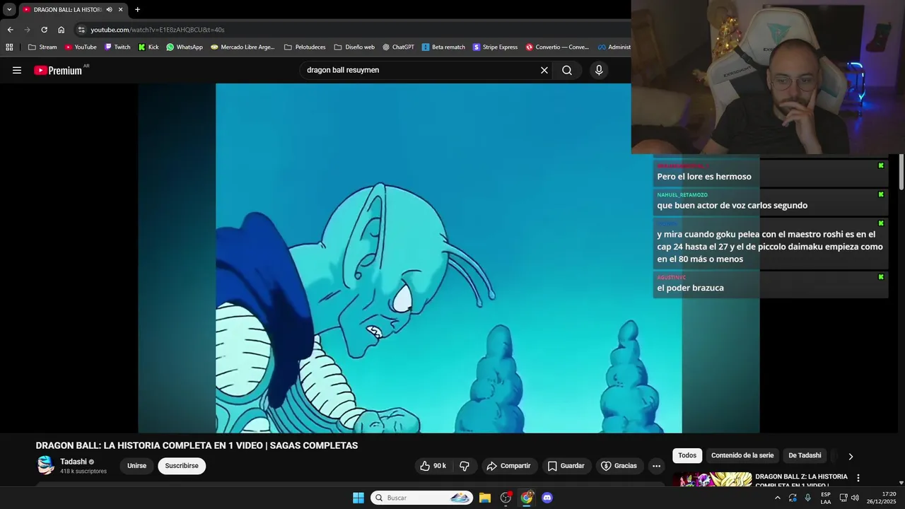Open the Stripe Express bookmark

coord(495,47)
